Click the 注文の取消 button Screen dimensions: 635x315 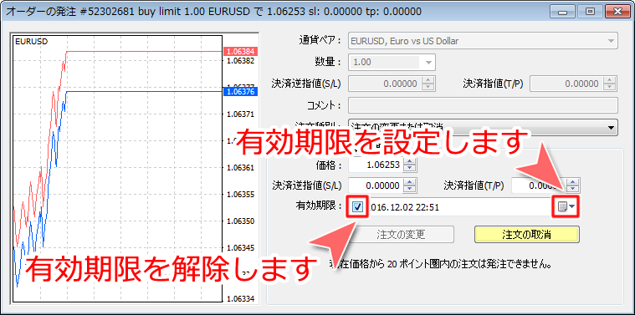click(x=526, y=235)
